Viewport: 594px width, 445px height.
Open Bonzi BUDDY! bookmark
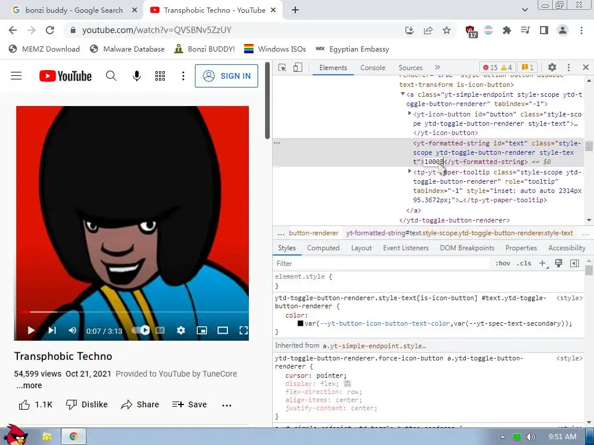pos(205,49)
